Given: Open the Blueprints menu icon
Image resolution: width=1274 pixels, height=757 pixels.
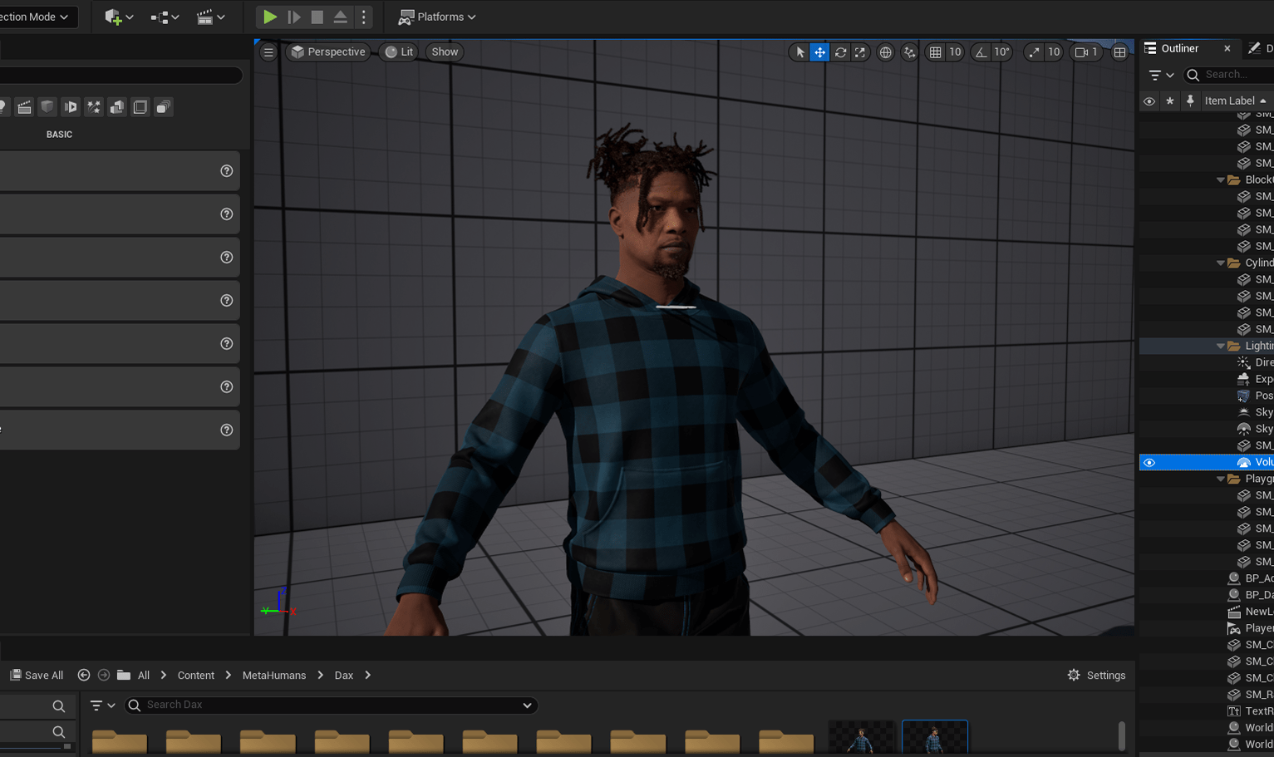Looking at the screenshot, I should coord(165,17).
